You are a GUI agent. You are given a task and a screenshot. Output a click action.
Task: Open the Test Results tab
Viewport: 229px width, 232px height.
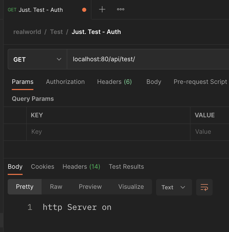click(126, 167)
